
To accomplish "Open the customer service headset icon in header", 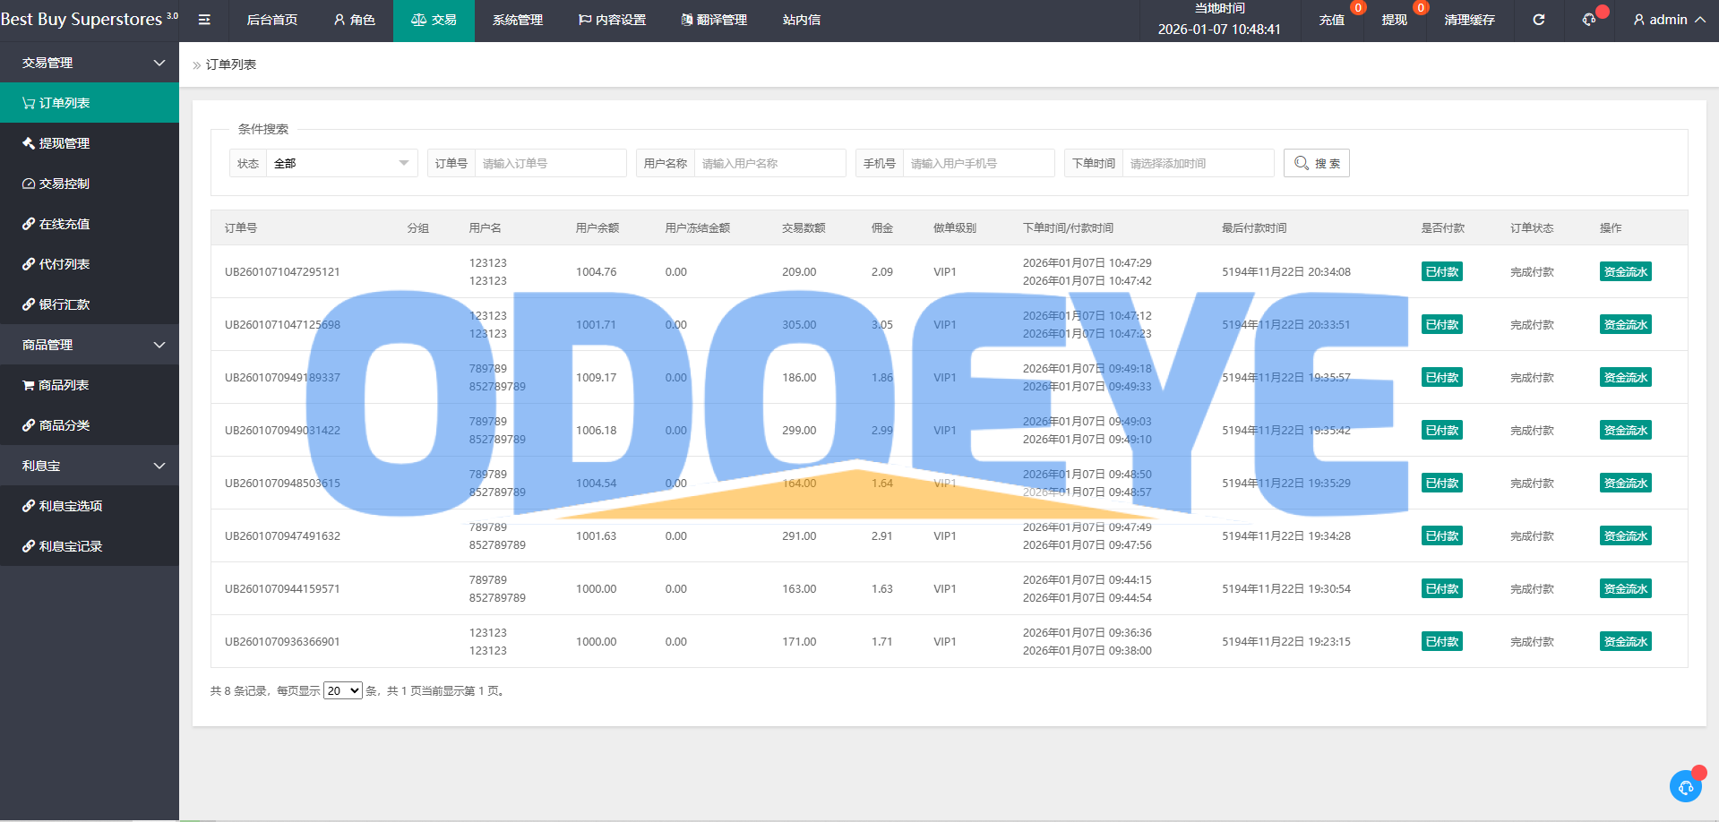I will click(1589, 20).
